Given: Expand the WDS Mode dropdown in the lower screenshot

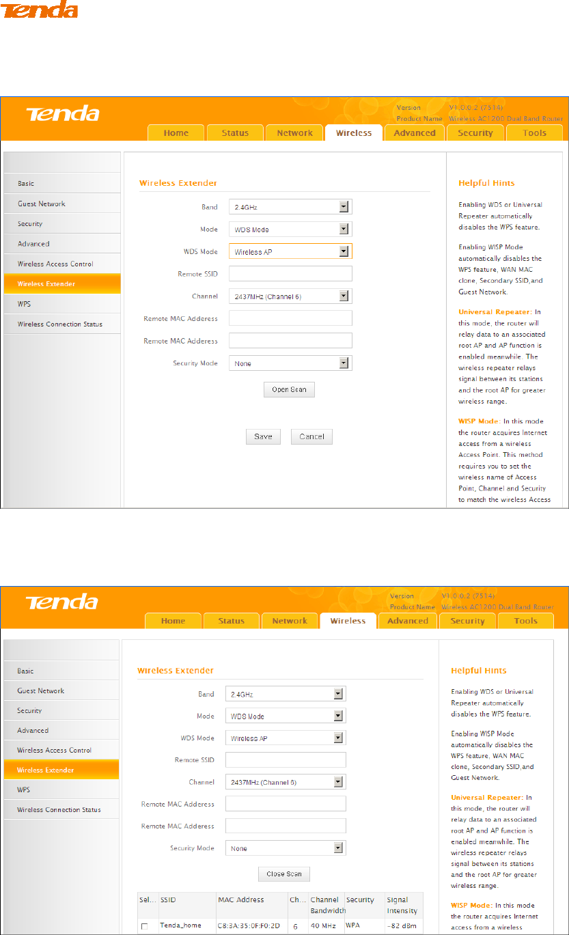Looking at the screenshot, I should [x=286, y=738].
